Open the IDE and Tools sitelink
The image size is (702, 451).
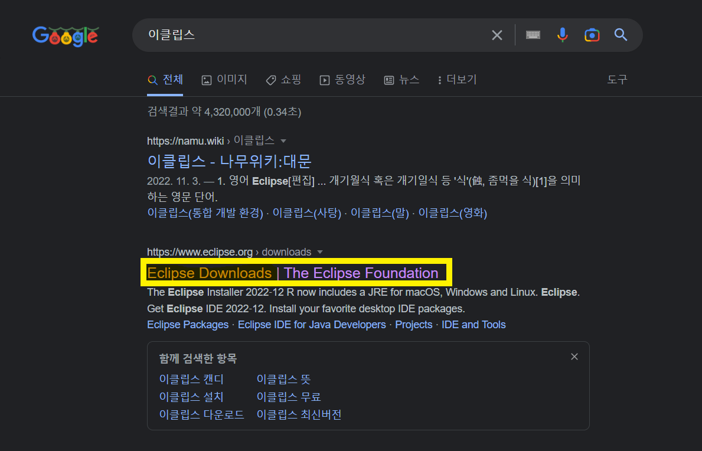tap(474, 325)
